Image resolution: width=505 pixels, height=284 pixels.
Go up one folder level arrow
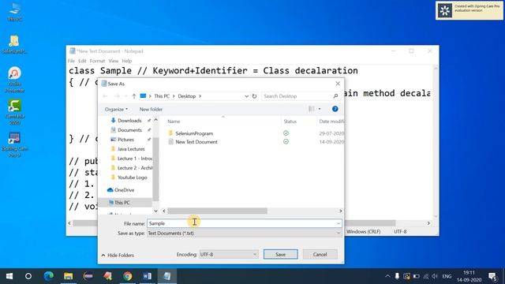coord(134,96)
